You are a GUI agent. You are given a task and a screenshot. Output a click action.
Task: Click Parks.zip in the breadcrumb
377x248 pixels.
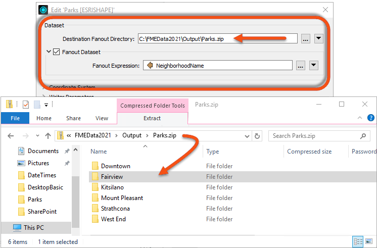(165, 135)
